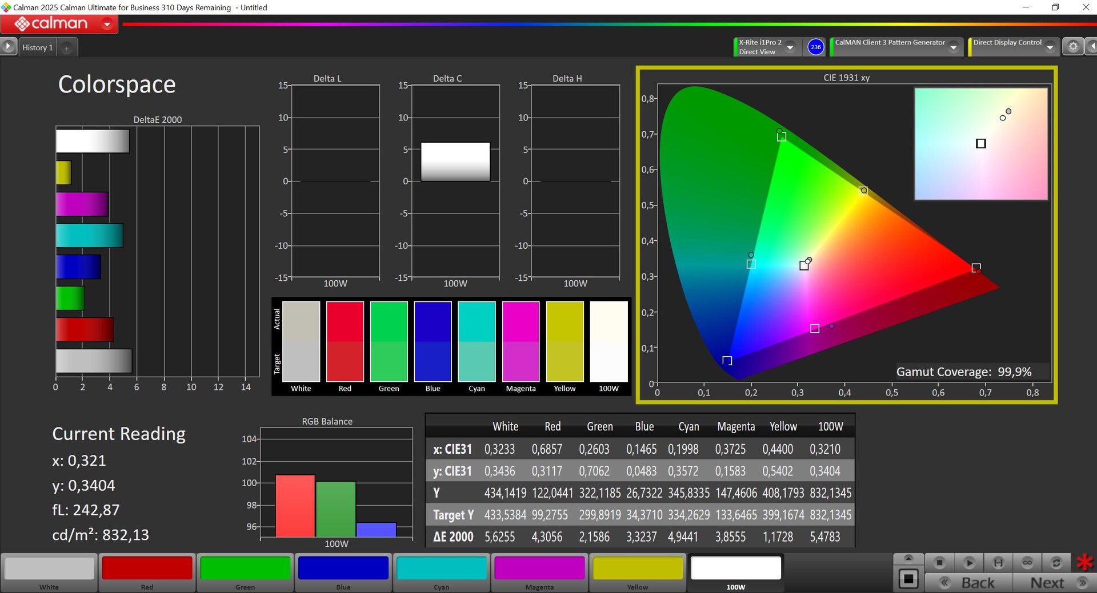
Task: Select the History 1 tab
Action: coord(38,47)
